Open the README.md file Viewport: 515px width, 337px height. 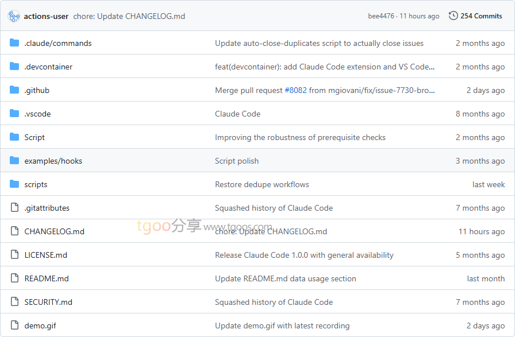[47, 278]
